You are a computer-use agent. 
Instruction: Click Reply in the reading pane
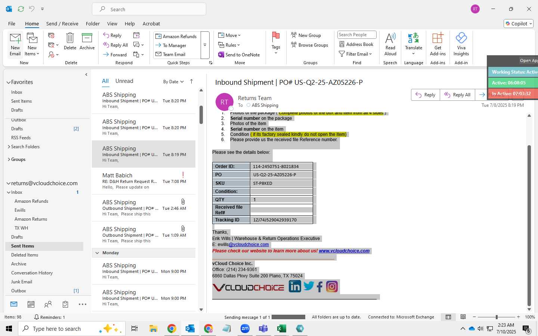pos(426,95)
